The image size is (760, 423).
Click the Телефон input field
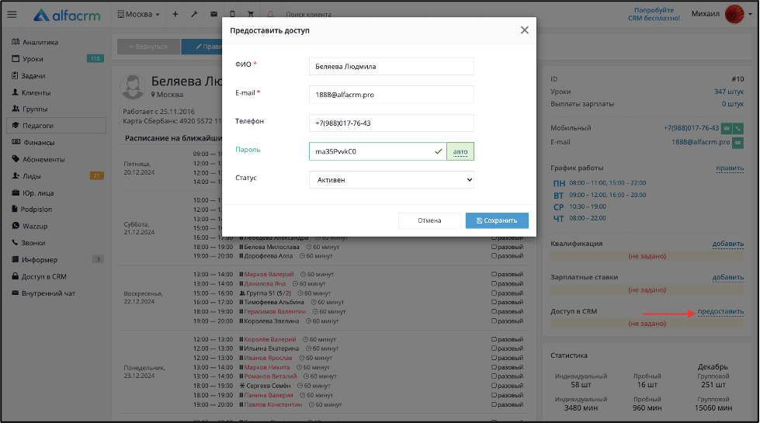(x=391, y=123)
